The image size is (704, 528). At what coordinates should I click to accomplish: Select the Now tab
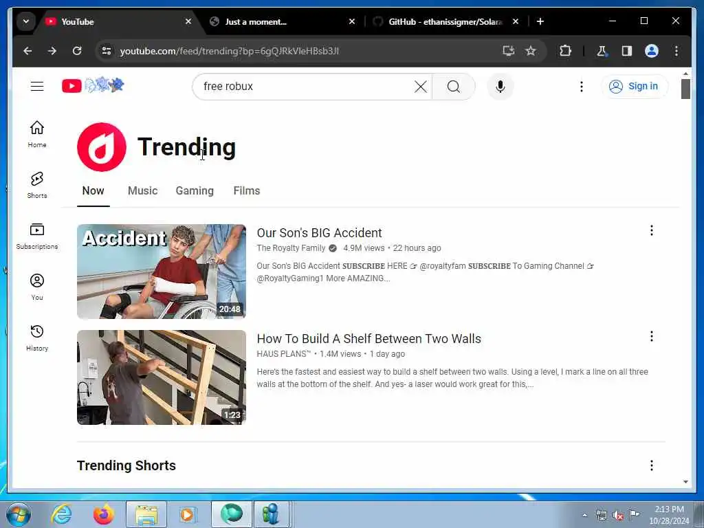[93, 191]
